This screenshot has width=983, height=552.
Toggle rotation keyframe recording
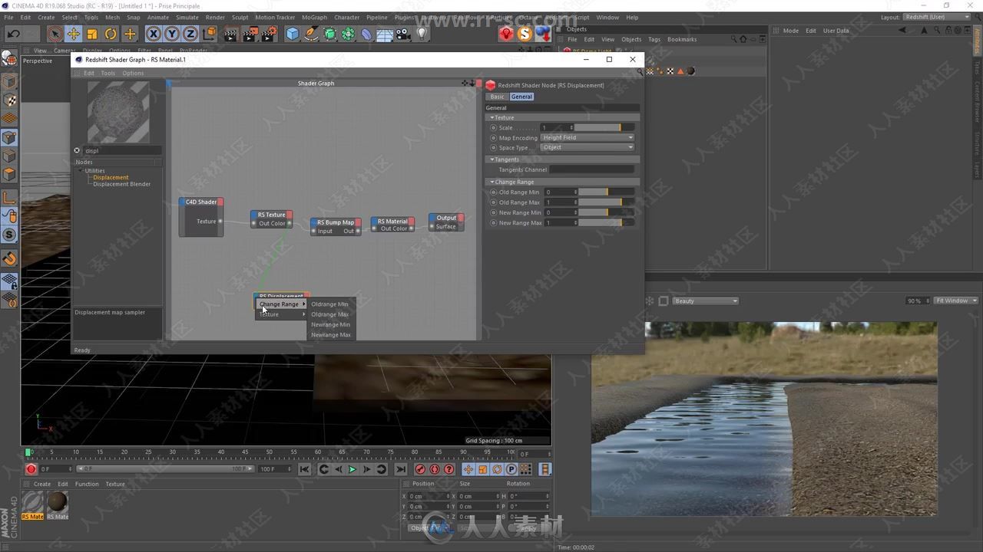497,469
